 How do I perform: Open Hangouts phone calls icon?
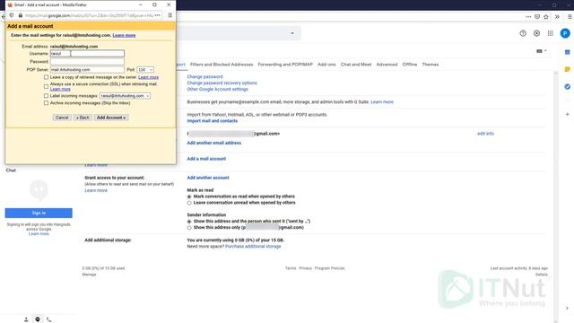pos(49,319)
